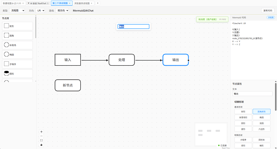Toggle the canvas lock control
The width and height of the screenshot is (277, 149).
41,145
